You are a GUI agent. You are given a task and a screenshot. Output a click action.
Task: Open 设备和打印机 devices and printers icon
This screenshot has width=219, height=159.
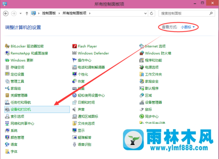[7, 109]
